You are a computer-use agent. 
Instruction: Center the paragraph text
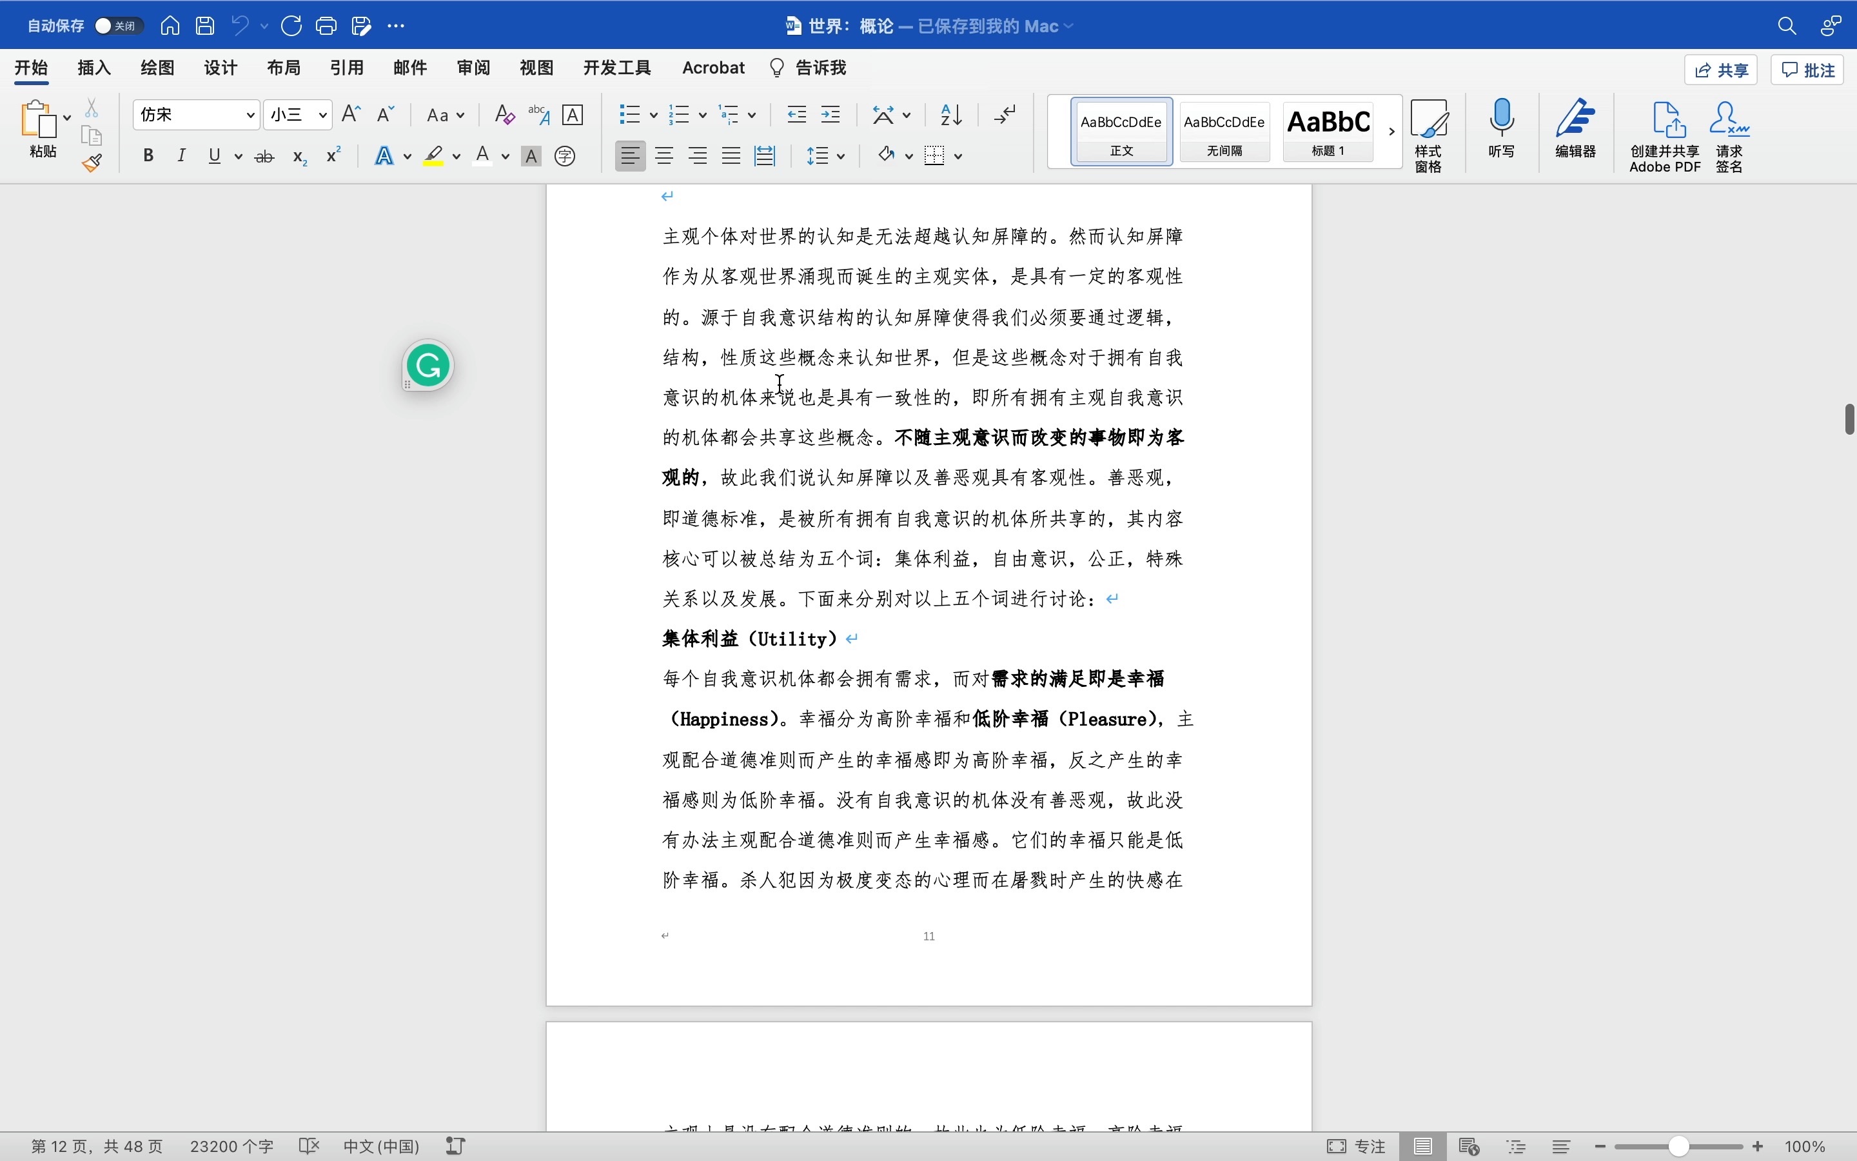(665, 156)
